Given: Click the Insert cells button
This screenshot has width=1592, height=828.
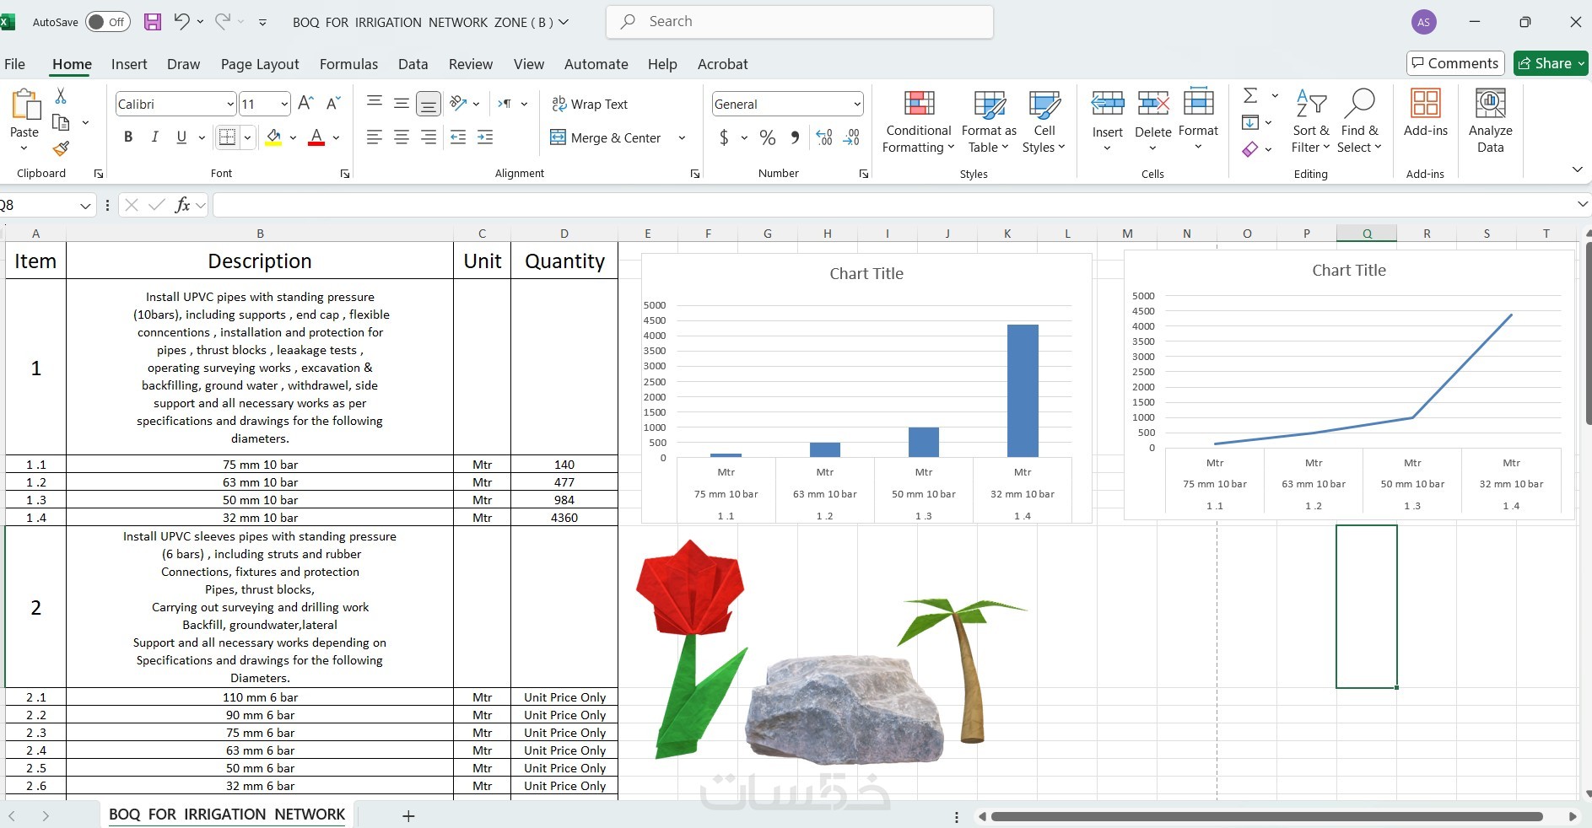Looking at the screenshot, I should click(x=1108, y=121).
